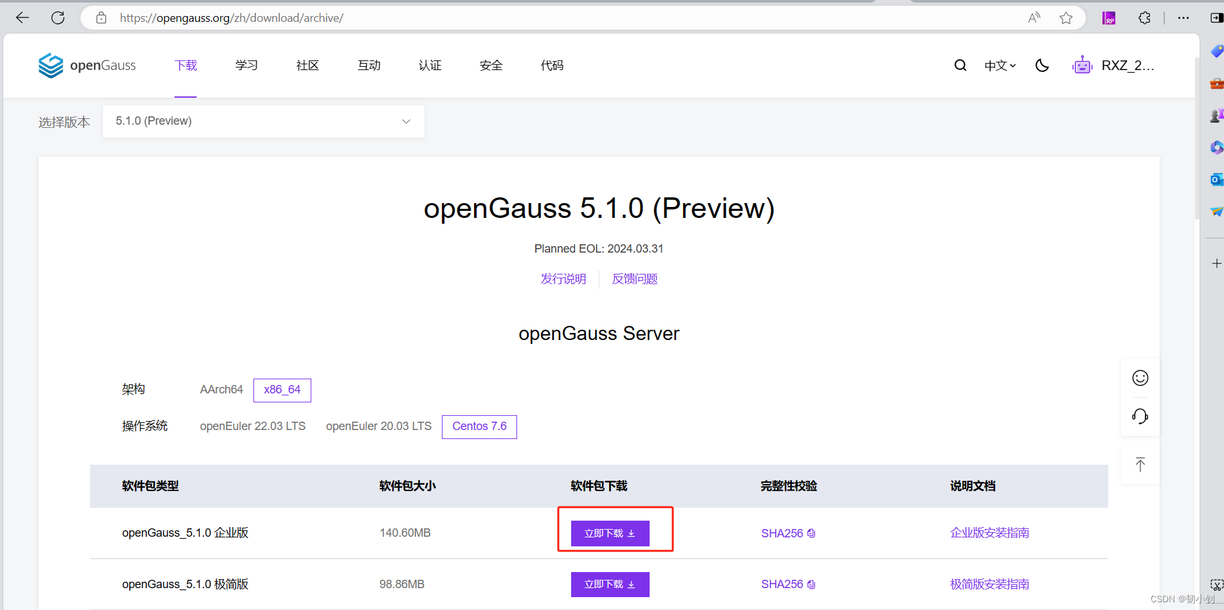Image resolution: width=1224 pixels, height=610 pixels.
Task: Download the openGauss_5.1.0 企业版 package
Action: [x=610, y=534]
